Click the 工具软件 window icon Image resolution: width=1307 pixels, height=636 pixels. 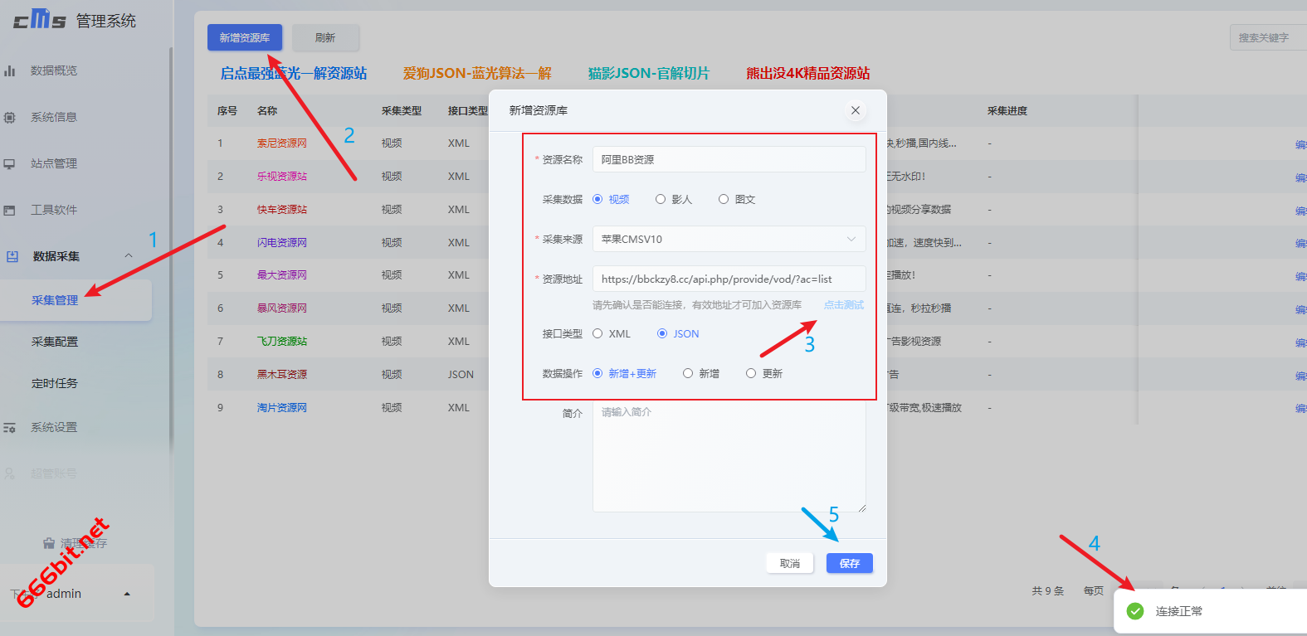pos(10,210)
